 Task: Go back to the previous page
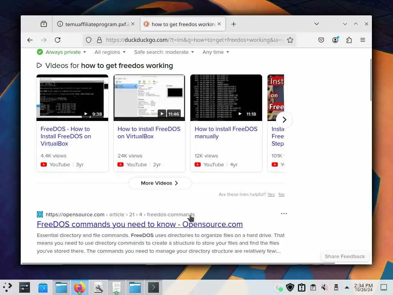[x=30, y=40]
